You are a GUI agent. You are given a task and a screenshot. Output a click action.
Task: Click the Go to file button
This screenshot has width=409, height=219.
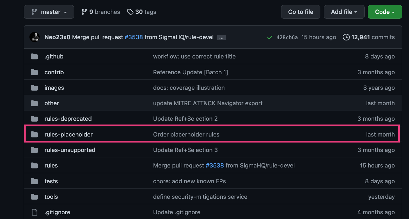(x=300, y=12)
